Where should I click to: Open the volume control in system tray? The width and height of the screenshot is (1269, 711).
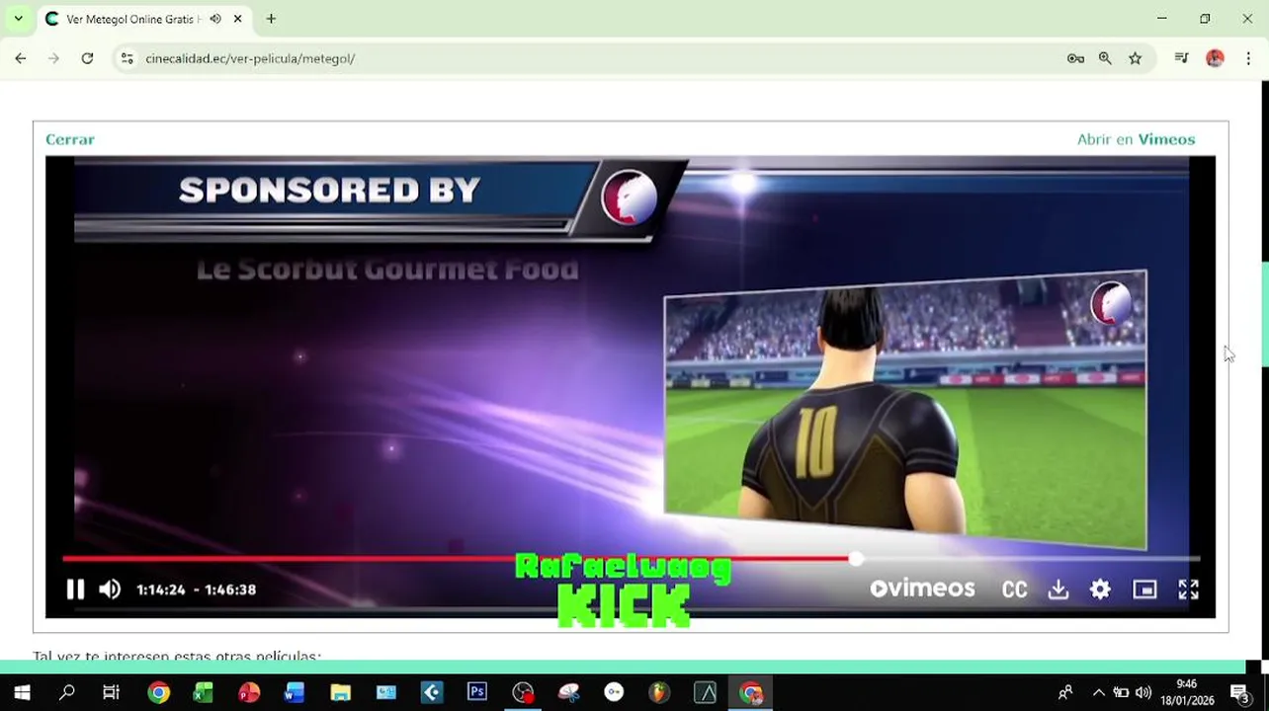click(1143, 692)
